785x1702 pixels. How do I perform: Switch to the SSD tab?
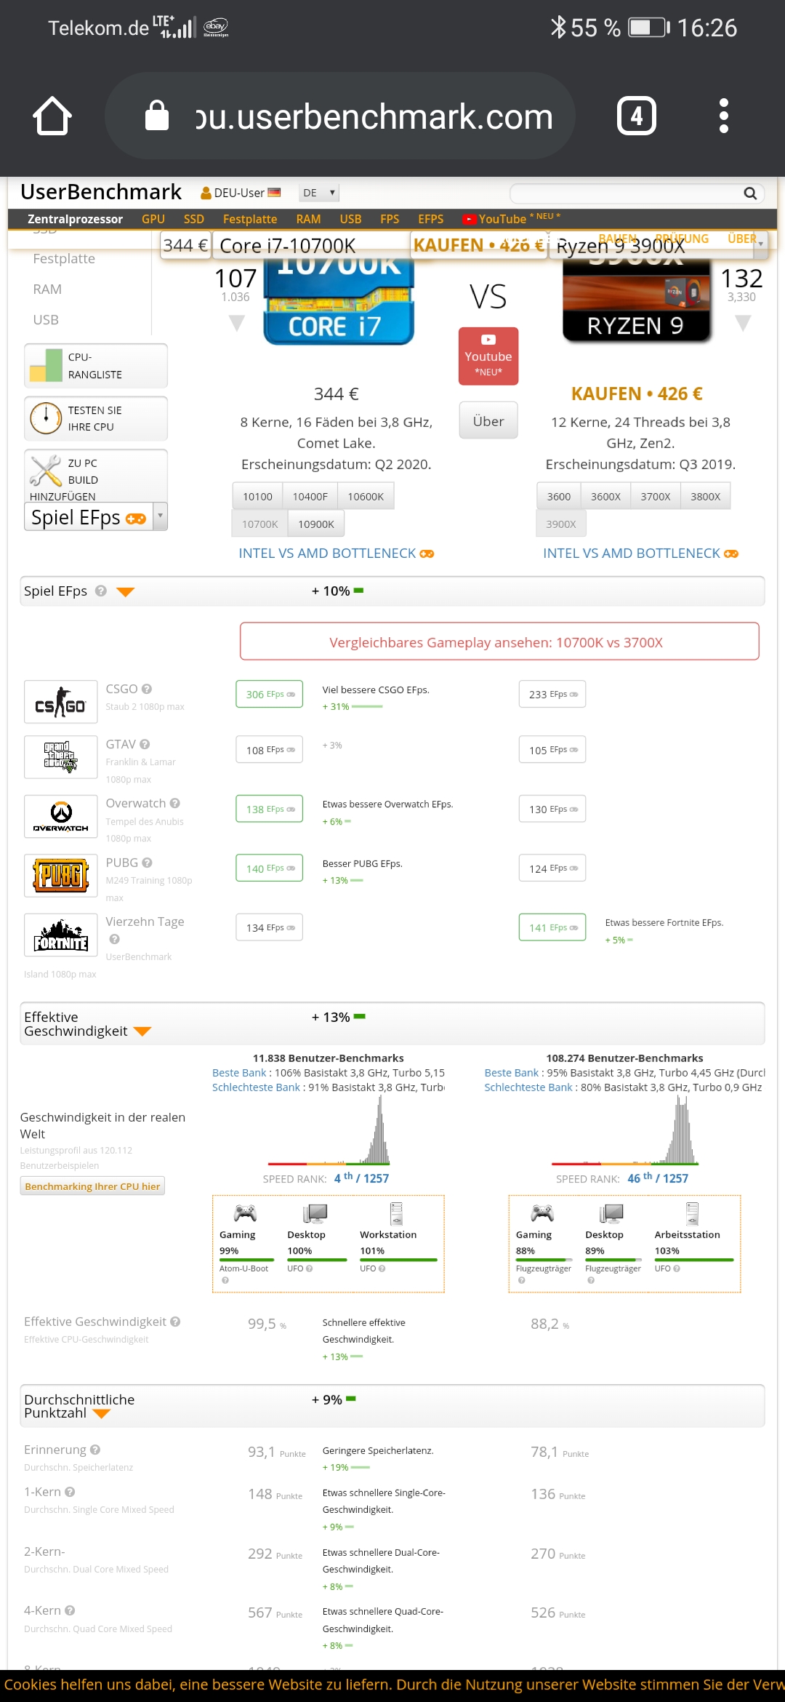(x=194, y=219)
